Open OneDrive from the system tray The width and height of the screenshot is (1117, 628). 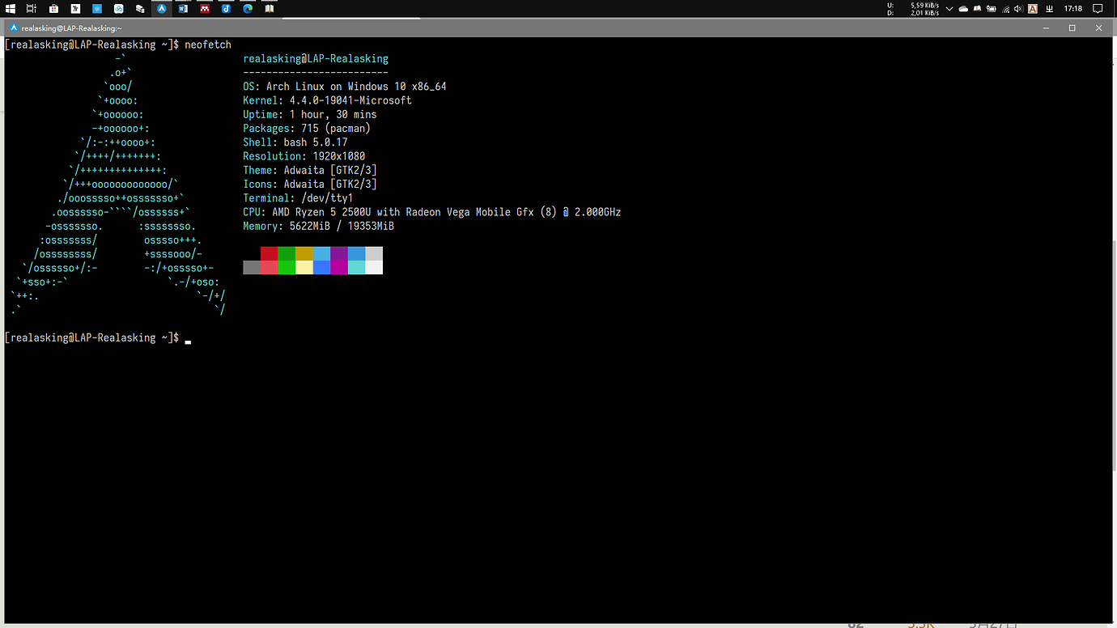point(963,9)
